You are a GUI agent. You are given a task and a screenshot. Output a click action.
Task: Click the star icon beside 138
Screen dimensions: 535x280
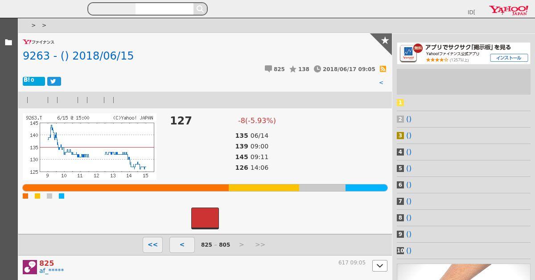click(293, 69)
